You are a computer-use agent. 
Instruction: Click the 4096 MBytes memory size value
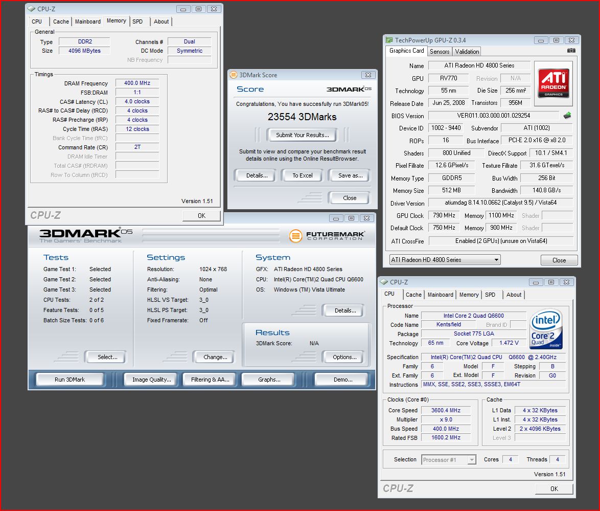84,51
